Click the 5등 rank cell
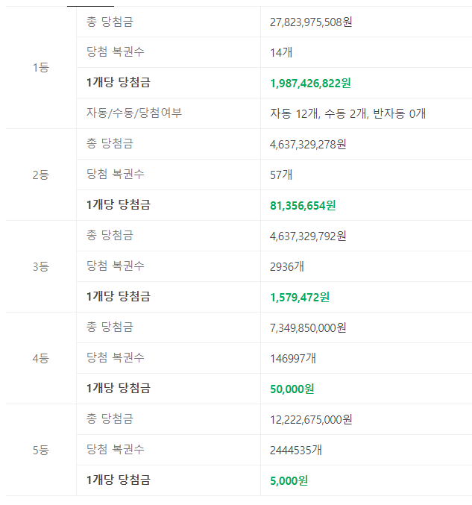 [40, 451]
